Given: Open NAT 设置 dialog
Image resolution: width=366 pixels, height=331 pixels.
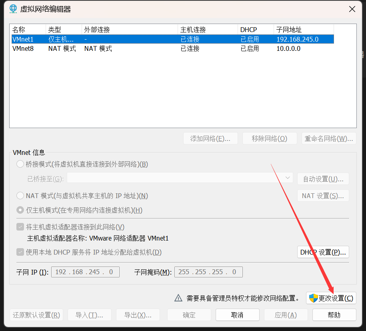Looking at the screenshot, I should point(323,195).
